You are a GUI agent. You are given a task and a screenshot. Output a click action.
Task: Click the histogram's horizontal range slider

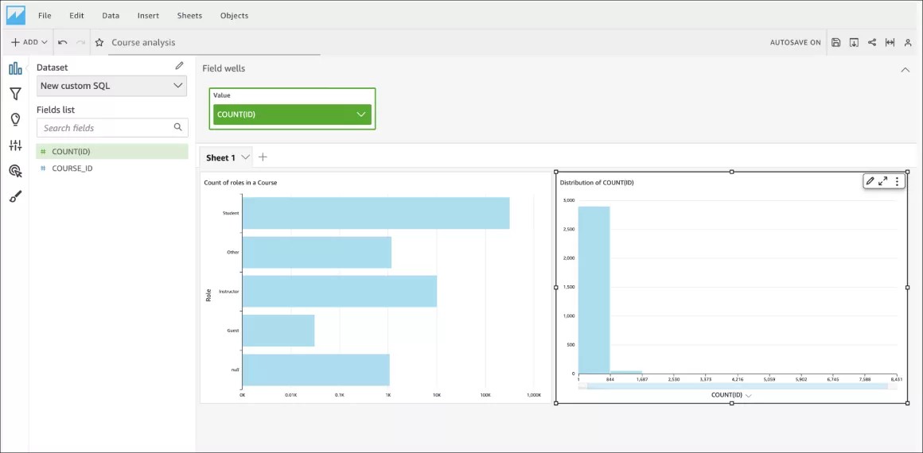pos(737,386)
